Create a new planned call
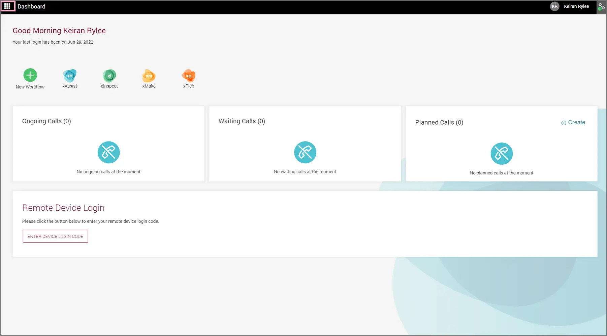 pyautogui.click(x=573, y=122)
